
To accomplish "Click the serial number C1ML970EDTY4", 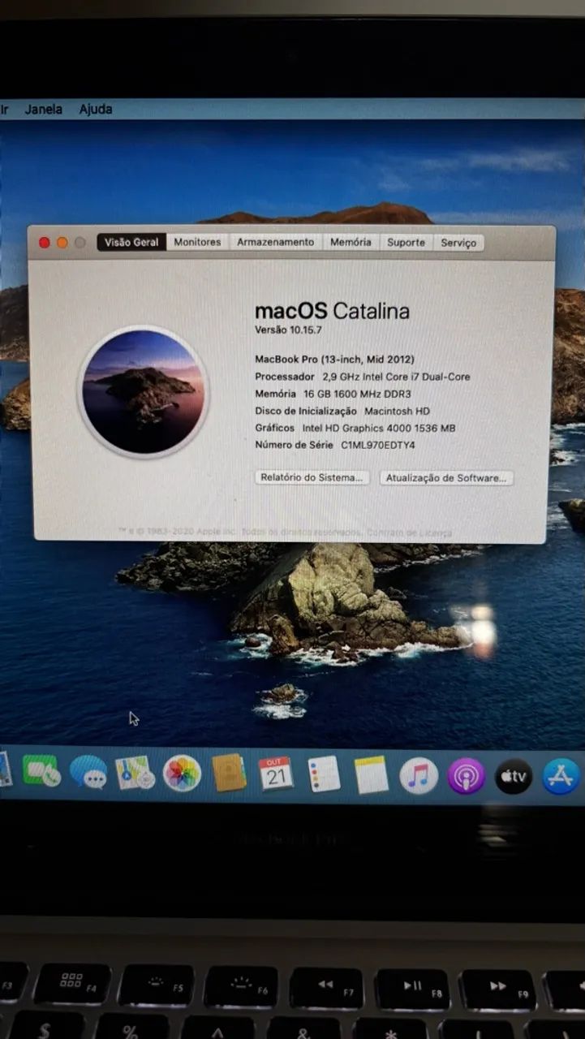I will pyautogui.click(x=378, y=445).
